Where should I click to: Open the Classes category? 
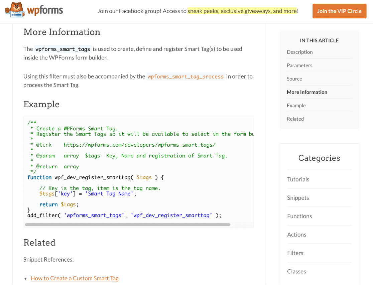pos(296,271)
